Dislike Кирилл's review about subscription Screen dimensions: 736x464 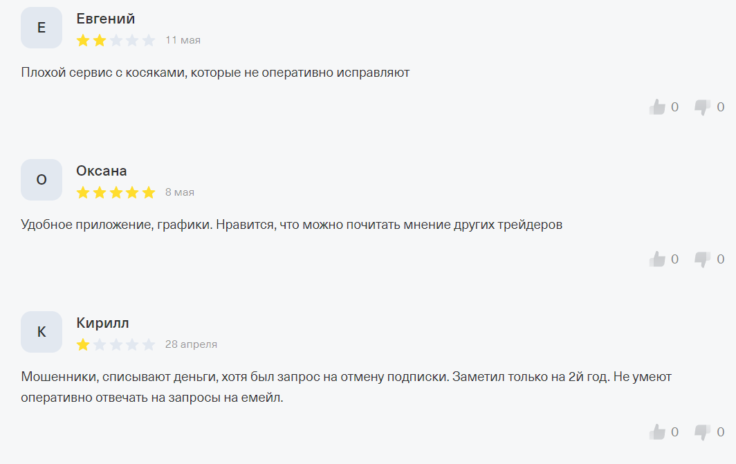tap(702, 432)
